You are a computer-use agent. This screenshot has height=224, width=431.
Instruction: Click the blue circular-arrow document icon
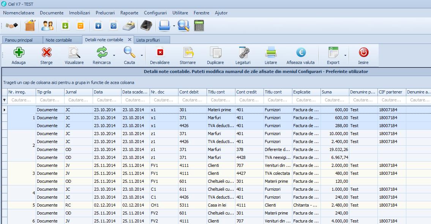point(114,26)
